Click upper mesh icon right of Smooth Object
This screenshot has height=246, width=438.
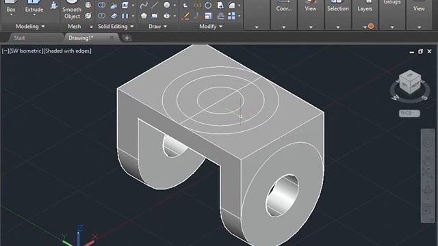pyautogui.click(x=88, y=5)
